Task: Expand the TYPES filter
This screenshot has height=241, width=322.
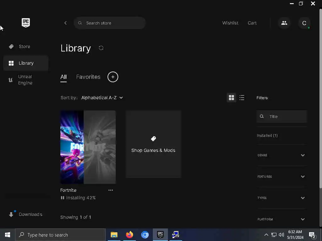Action: [x=281, y=198]
